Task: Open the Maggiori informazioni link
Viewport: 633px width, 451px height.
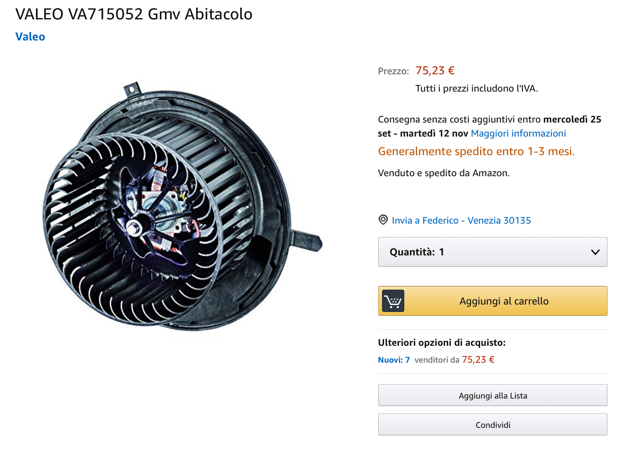Action: click(x=518, y=133)
